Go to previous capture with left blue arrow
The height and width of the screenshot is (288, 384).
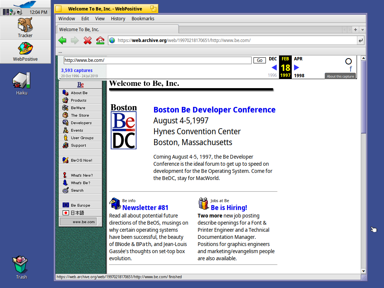click(x=274, y=67)
